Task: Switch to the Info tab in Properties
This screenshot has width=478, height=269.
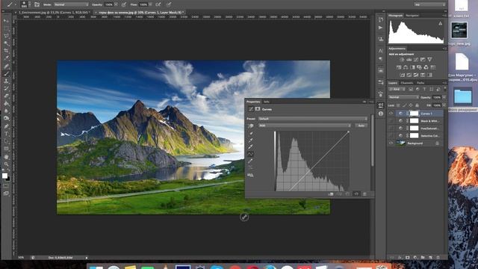Action: (267, 102)
